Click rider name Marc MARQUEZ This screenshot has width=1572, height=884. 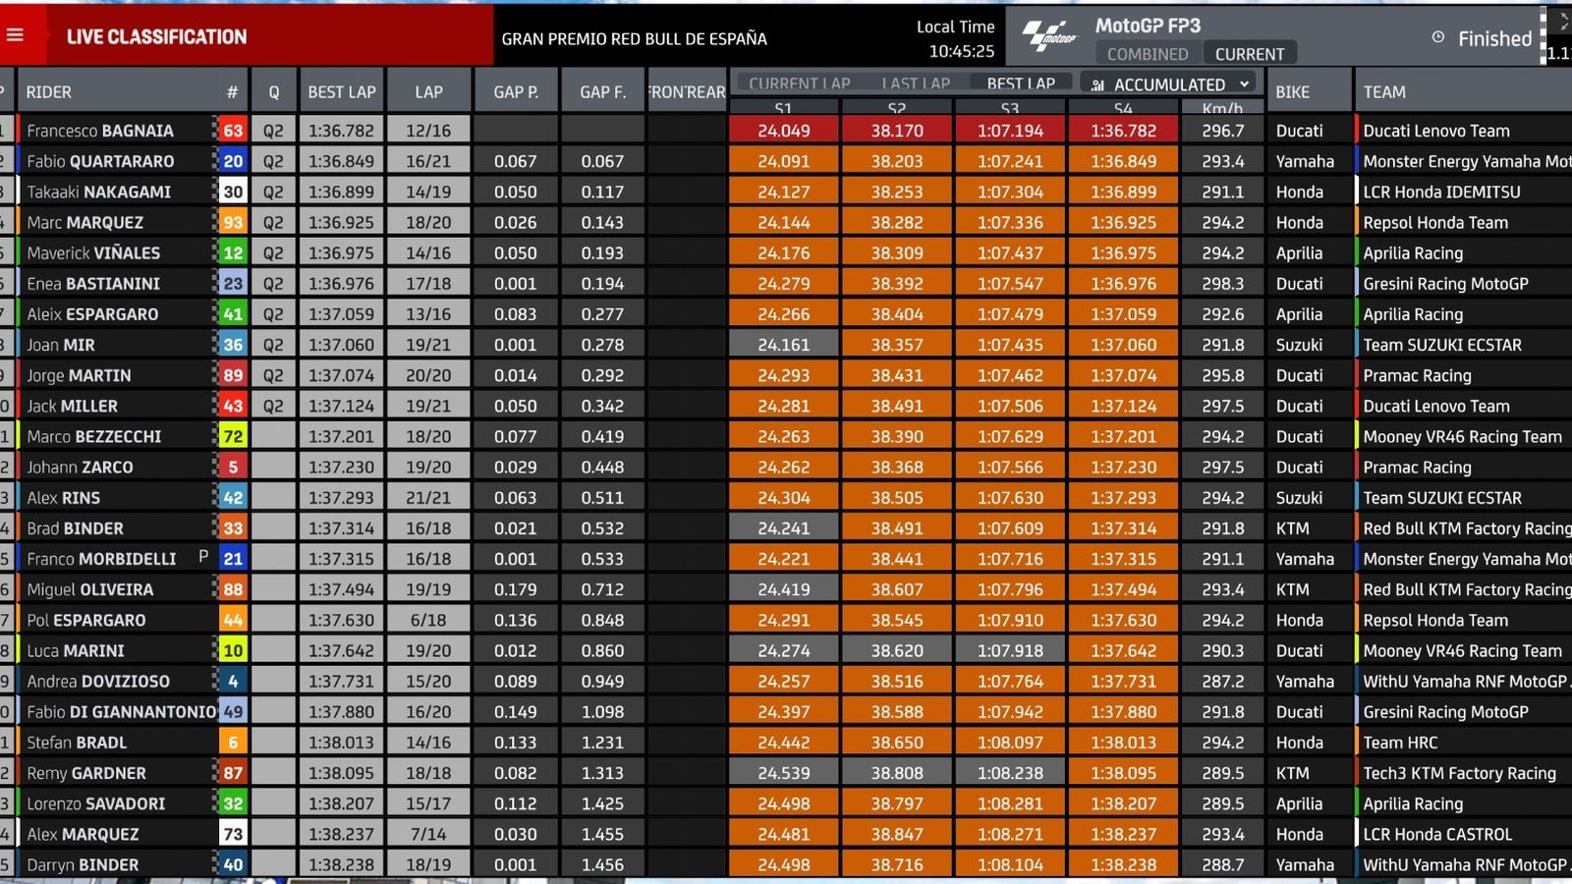tap(85, 222)
